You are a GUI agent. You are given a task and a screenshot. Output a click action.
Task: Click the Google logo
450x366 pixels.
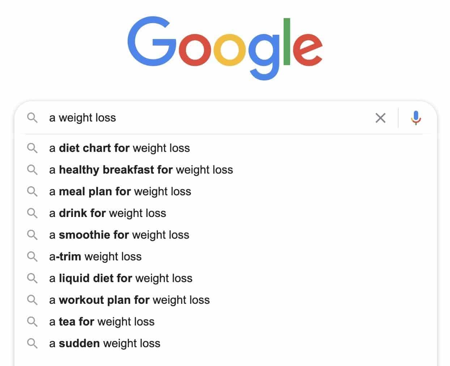click(x=225, y=47)
